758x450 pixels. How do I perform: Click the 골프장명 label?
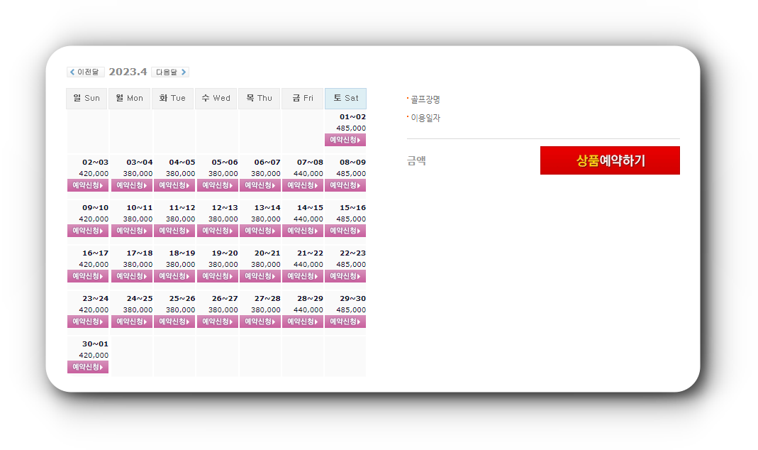coord(425,99)
